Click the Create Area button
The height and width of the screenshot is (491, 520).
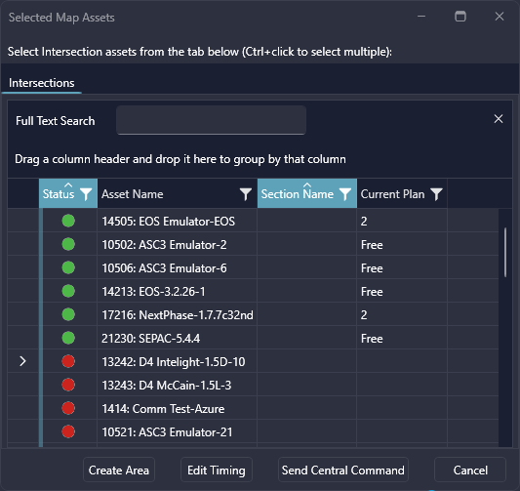[119, 471]
